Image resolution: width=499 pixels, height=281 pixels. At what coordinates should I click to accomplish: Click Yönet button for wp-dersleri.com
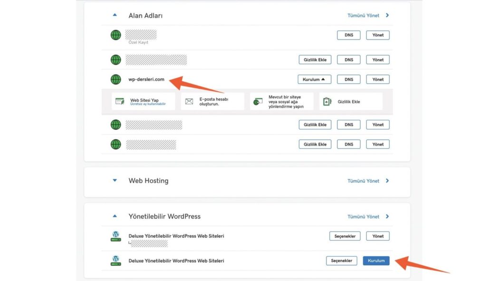[x=378, y=79]
